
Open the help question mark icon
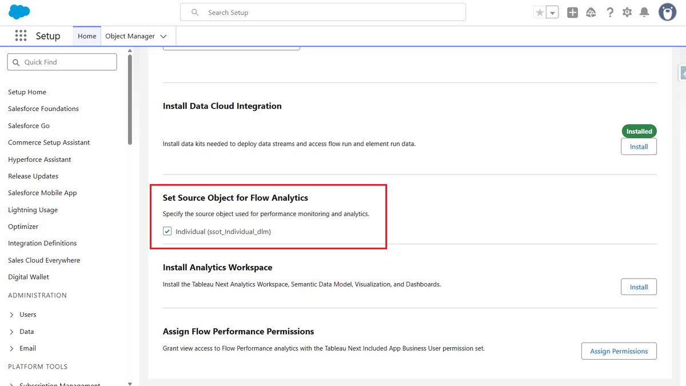point(610,12)
